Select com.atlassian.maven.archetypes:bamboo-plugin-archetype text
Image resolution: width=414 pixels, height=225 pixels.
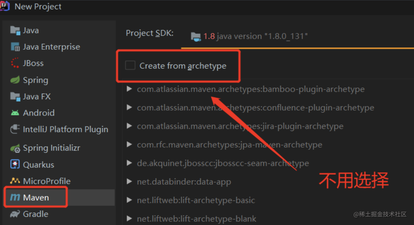click(x=251, y=89)
